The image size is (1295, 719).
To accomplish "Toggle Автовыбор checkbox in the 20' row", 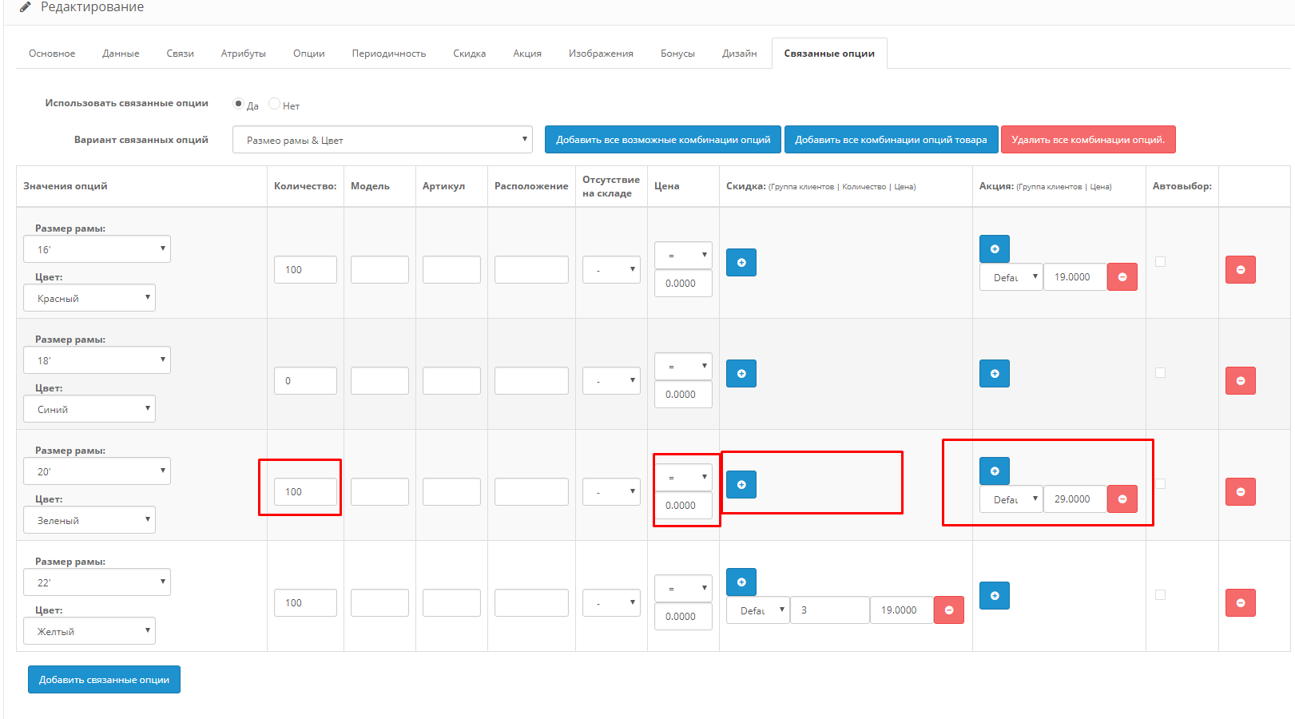I will coord(1160,483).
